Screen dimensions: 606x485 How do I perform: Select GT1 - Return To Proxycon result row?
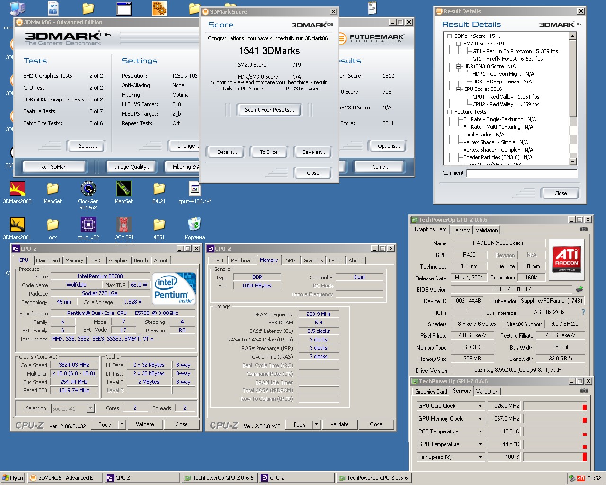[515, 51]
